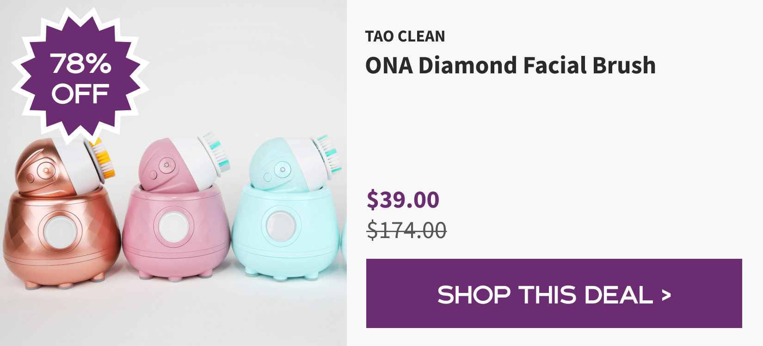Click the aqua blue facial brush base

(285, 231)
